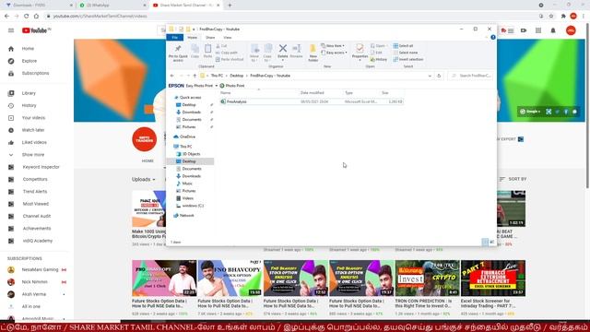Screen dimensions: 590x332
Task: Open the Uploads dropdown on YouTube
Action: (144, 179)
